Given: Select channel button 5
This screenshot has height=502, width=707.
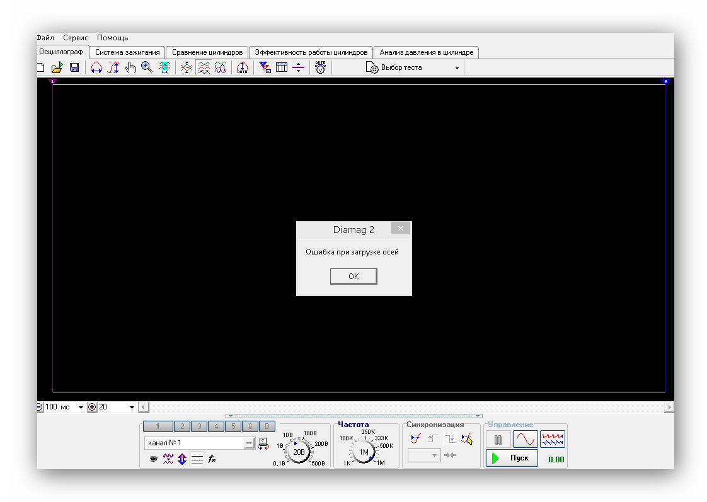Looking at the screenshot, I should [x=233, y=426].
